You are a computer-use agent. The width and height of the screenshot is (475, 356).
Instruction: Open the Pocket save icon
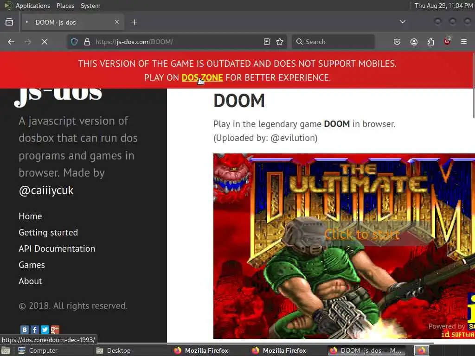click(397, 42)
